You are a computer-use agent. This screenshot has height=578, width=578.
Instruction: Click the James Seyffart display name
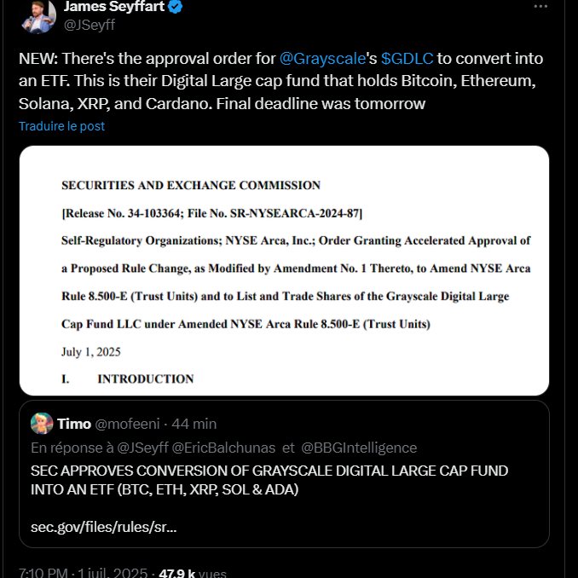[x=113, y=7]
